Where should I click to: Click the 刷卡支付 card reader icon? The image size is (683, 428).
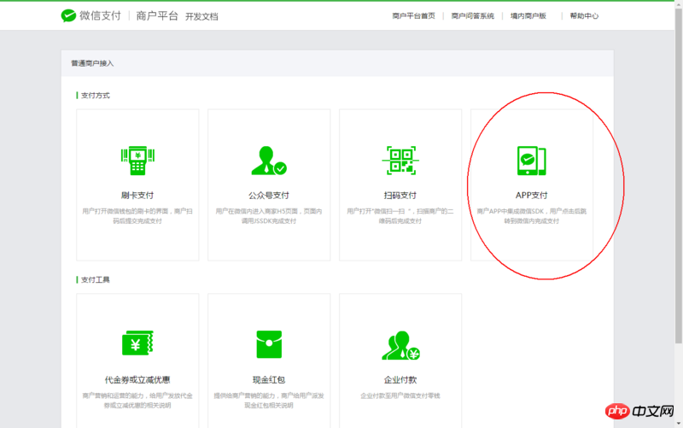coord(137,160)
